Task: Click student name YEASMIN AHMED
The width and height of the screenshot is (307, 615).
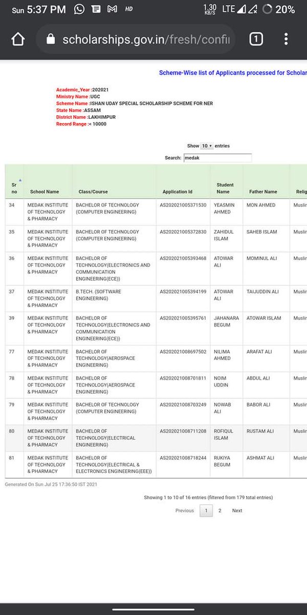Action: coord(224,209)
